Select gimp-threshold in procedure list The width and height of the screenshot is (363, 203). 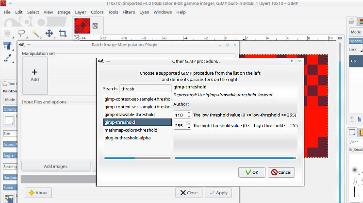click(x=137, y=122)
